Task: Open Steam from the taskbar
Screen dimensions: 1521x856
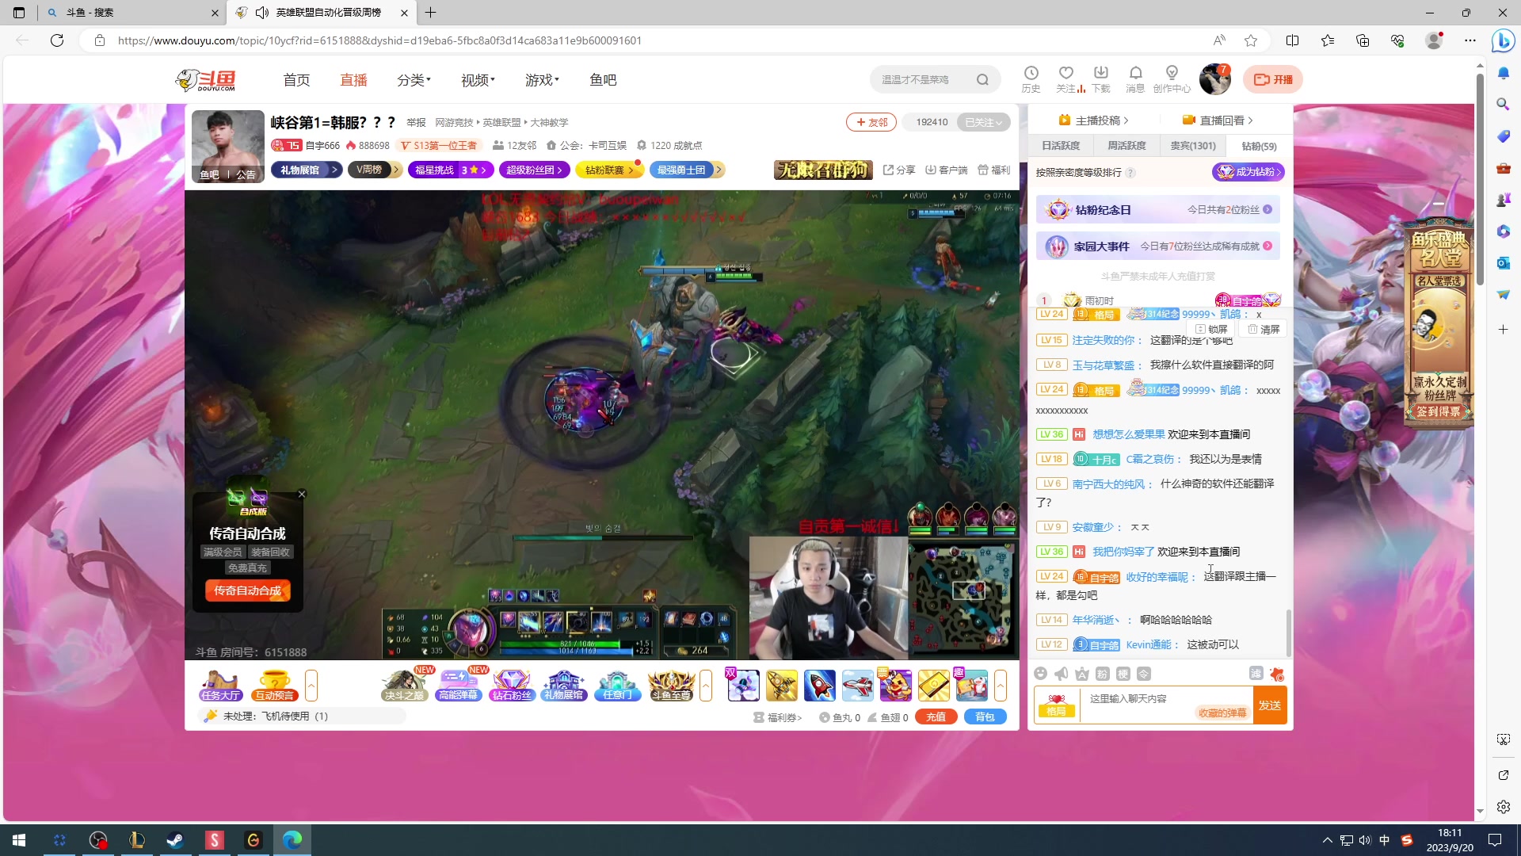Action: [175, 840]
